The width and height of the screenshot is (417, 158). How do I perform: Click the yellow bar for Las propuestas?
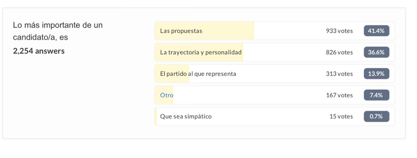[204, 31]
